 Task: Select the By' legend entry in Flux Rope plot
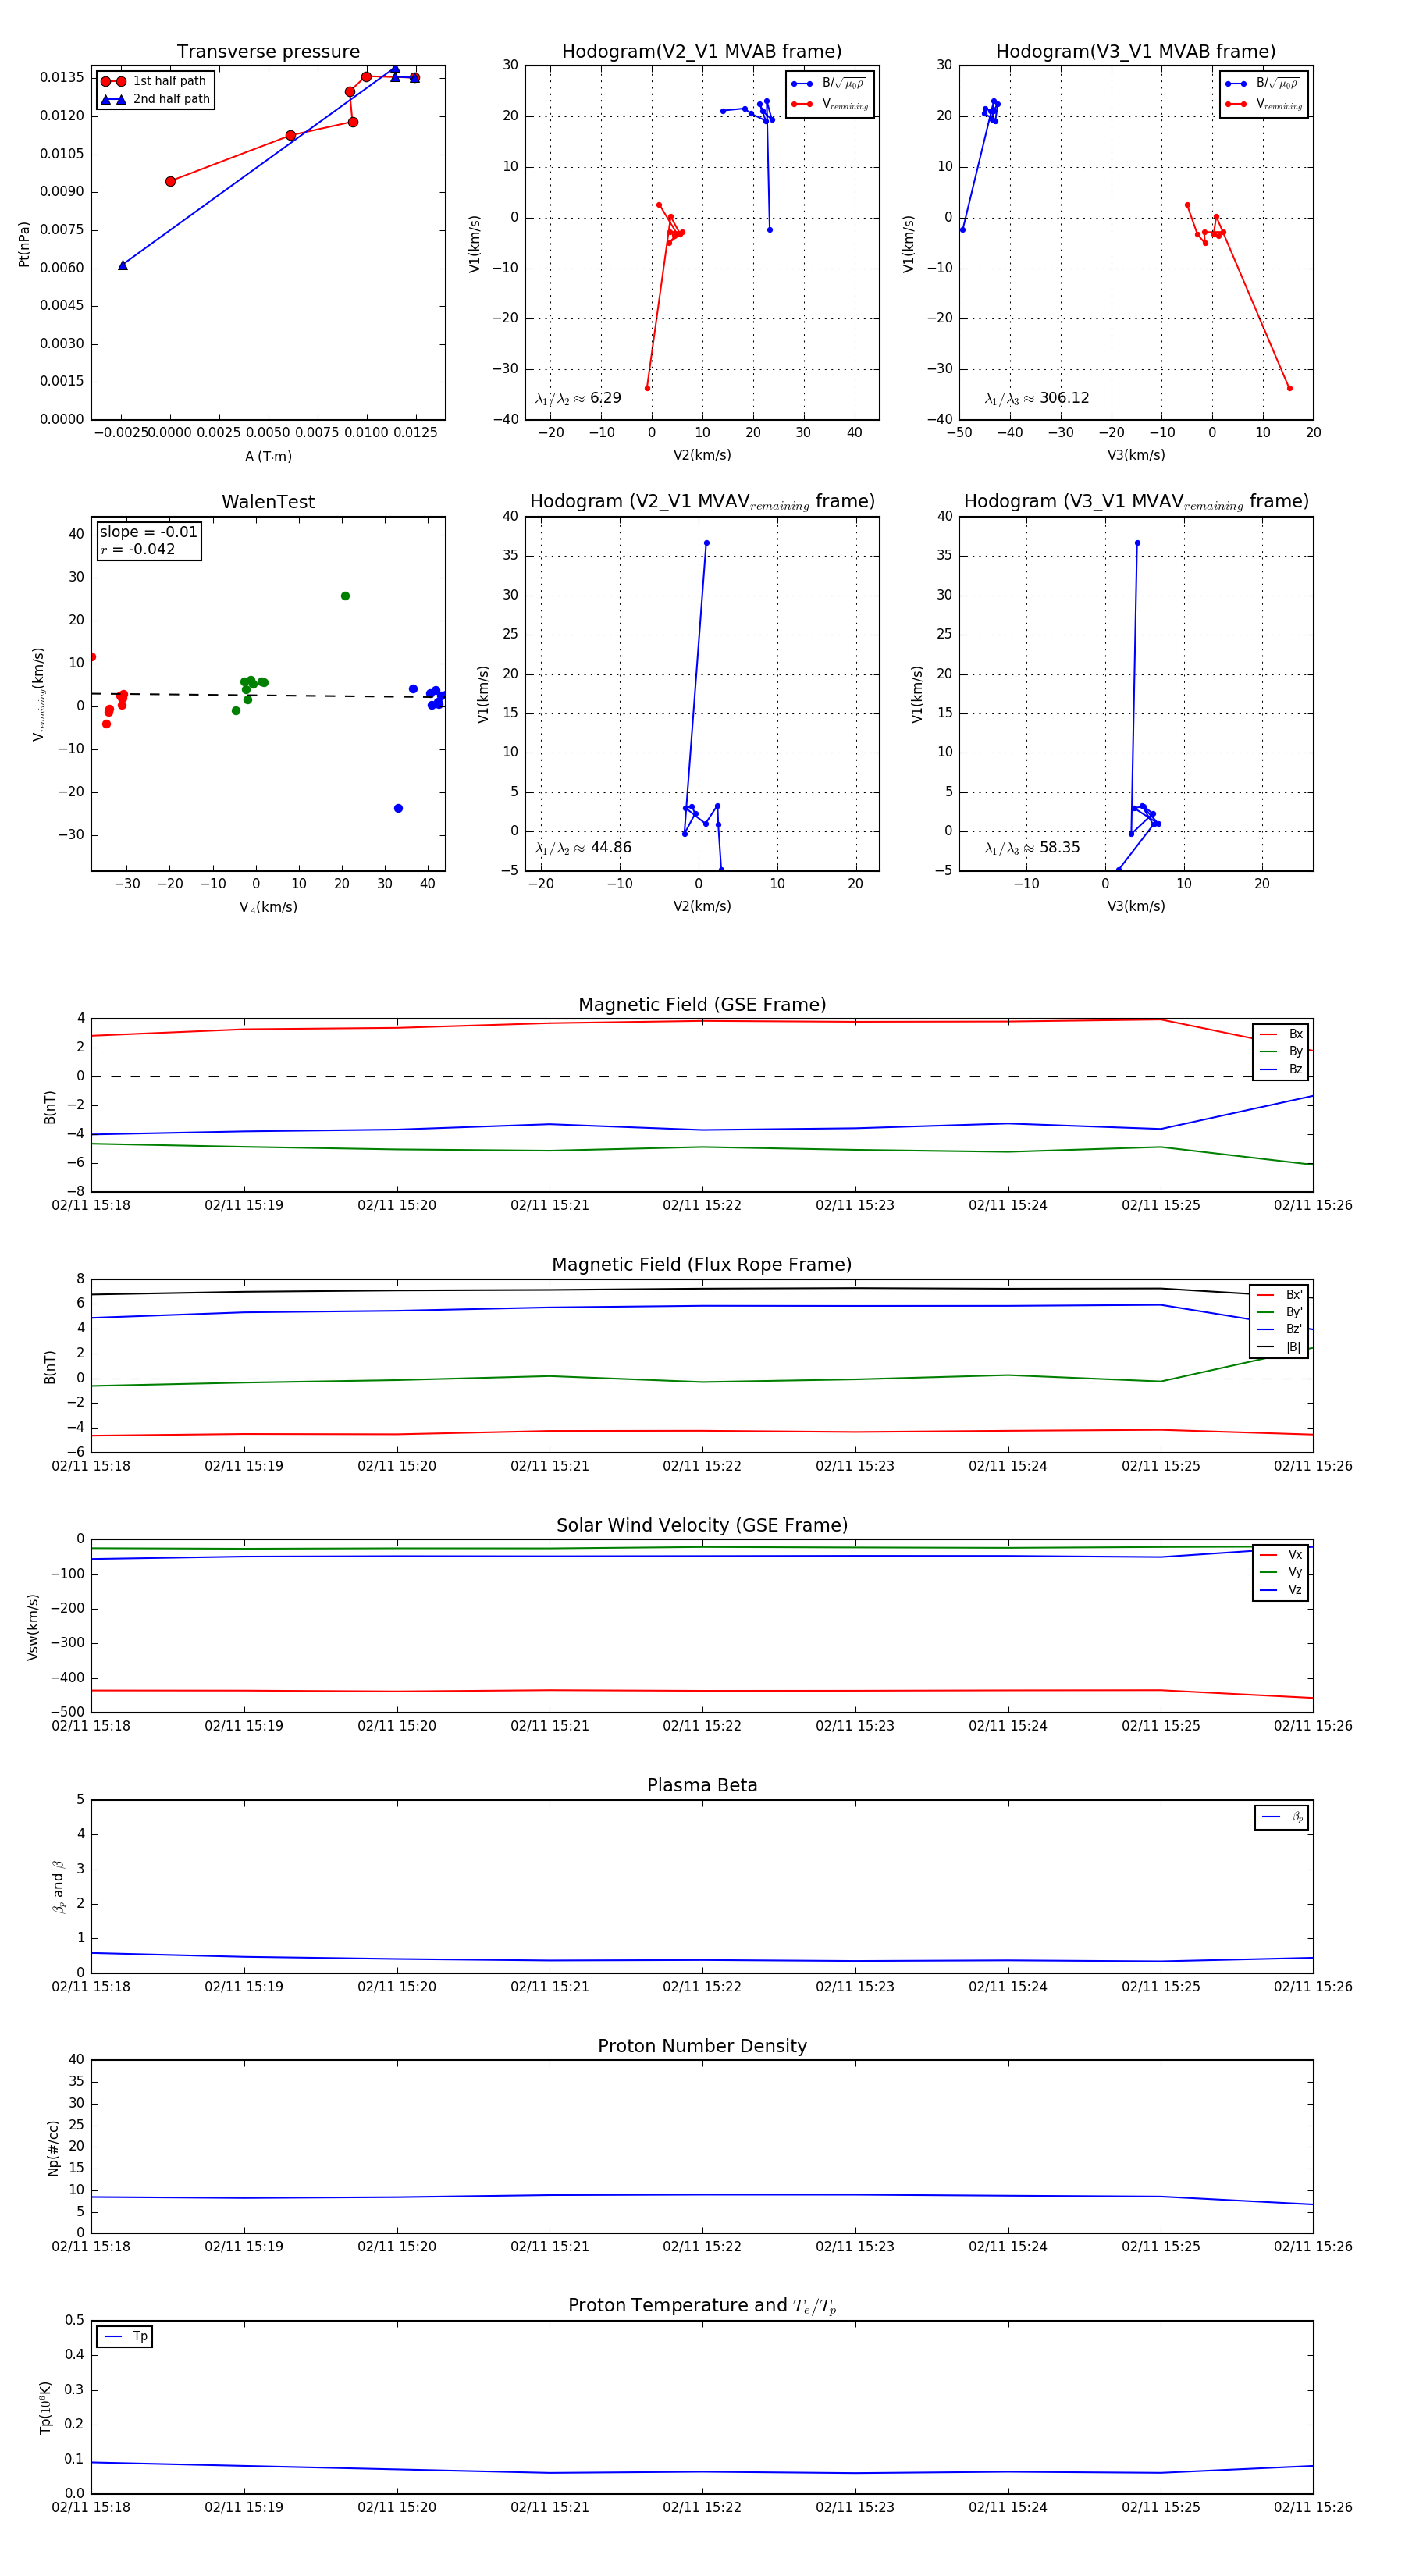point(1280,1312)
